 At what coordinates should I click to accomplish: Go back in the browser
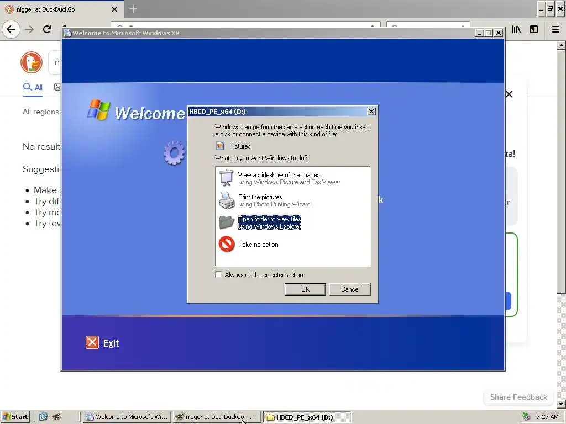[x=11, y=29]
